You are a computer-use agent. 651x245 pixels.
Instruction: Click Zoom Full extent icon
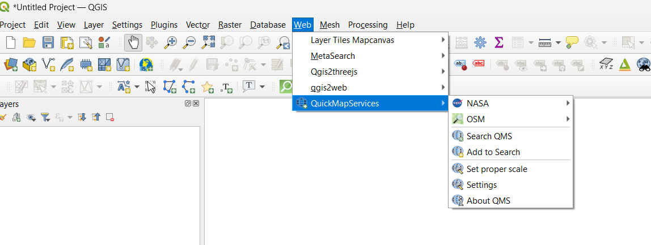click(x=209, y=42)
